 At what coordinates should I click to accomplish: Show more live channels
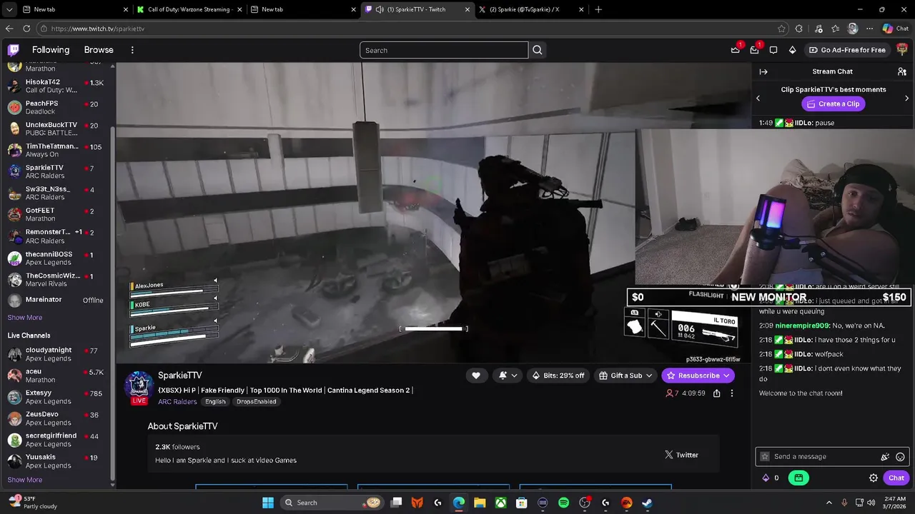tap(25, 480)
